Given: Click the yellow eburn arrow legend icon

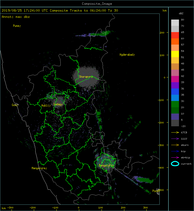Looking at the screenshot, I should coord(175,145).
